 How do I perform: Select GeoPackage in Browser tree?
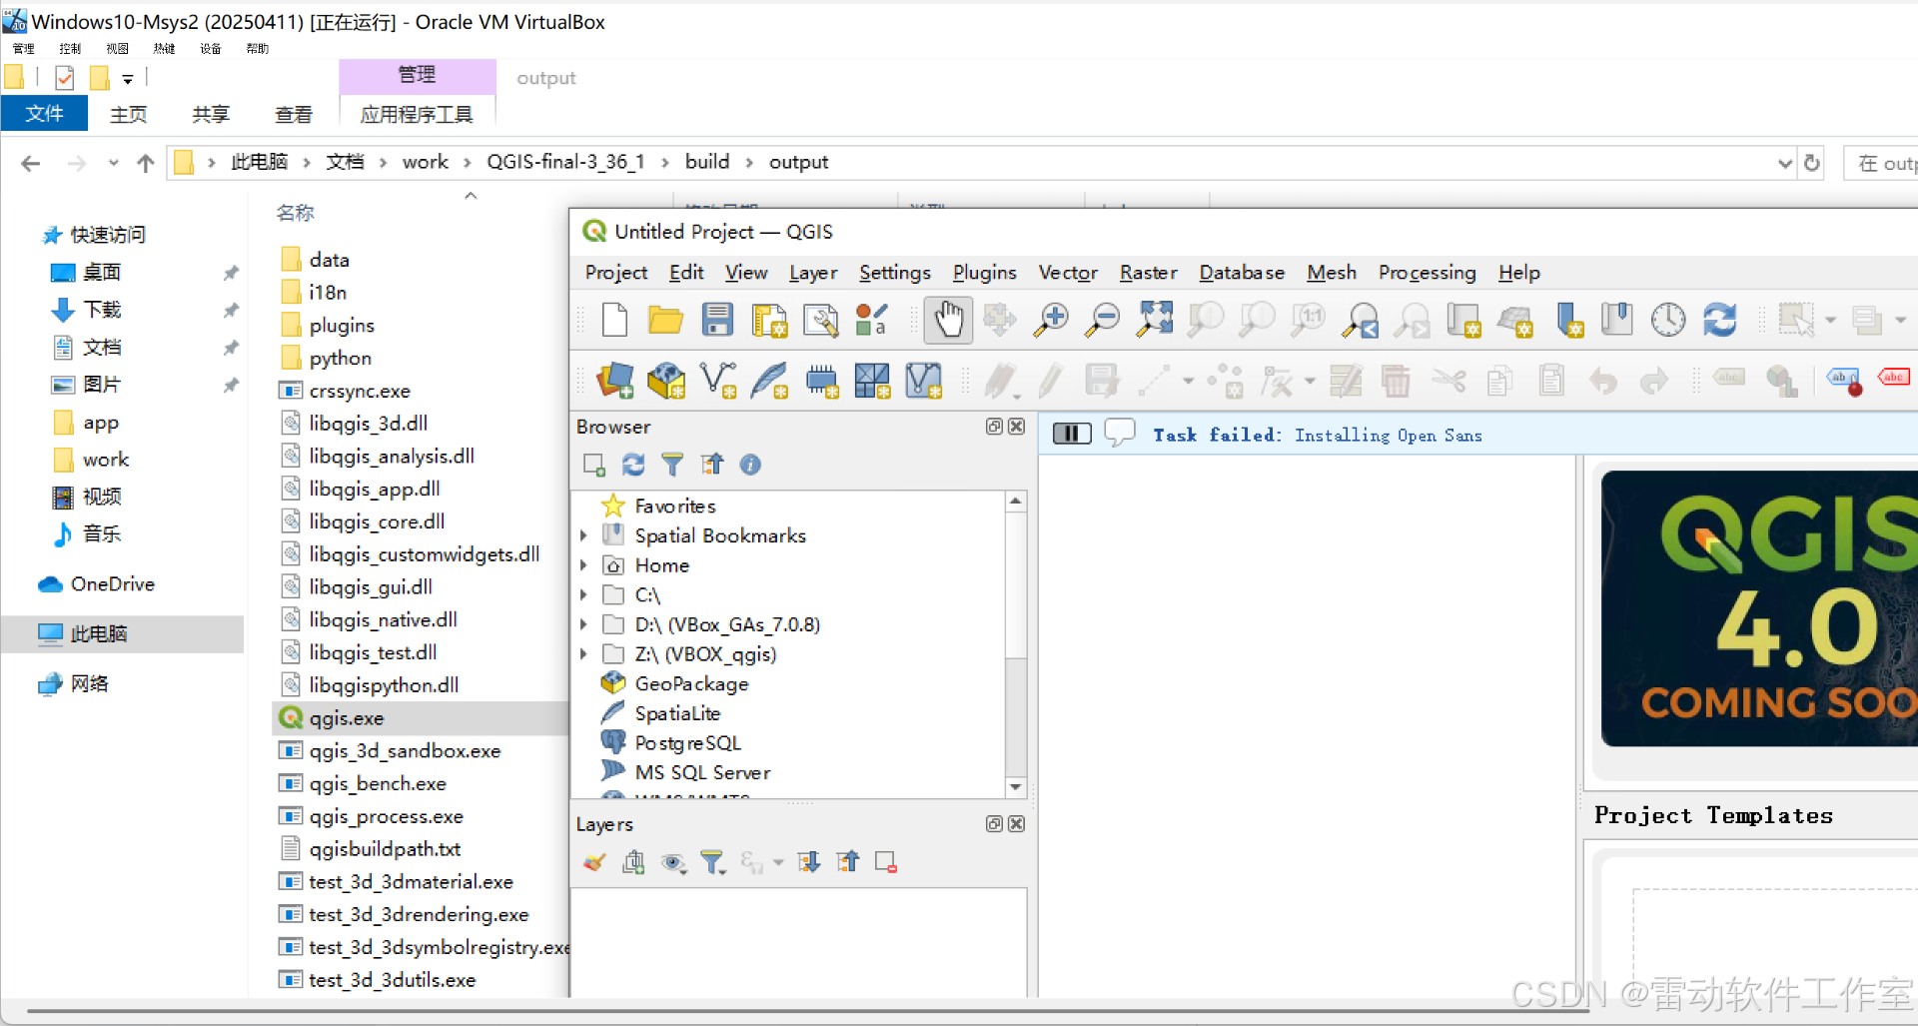point(690,683)
